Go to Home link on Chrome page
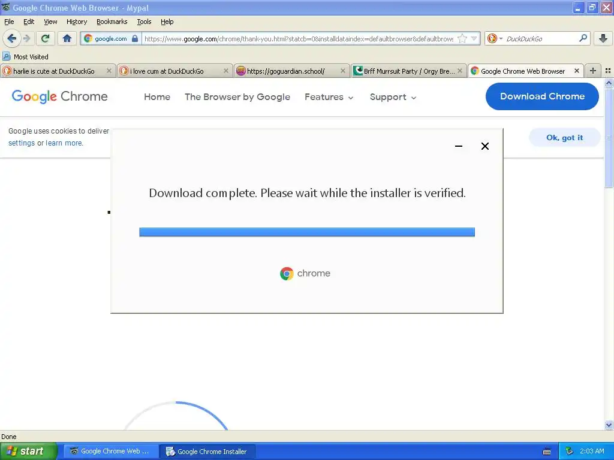This screenshot has height=460, width=614. (157, 96)
